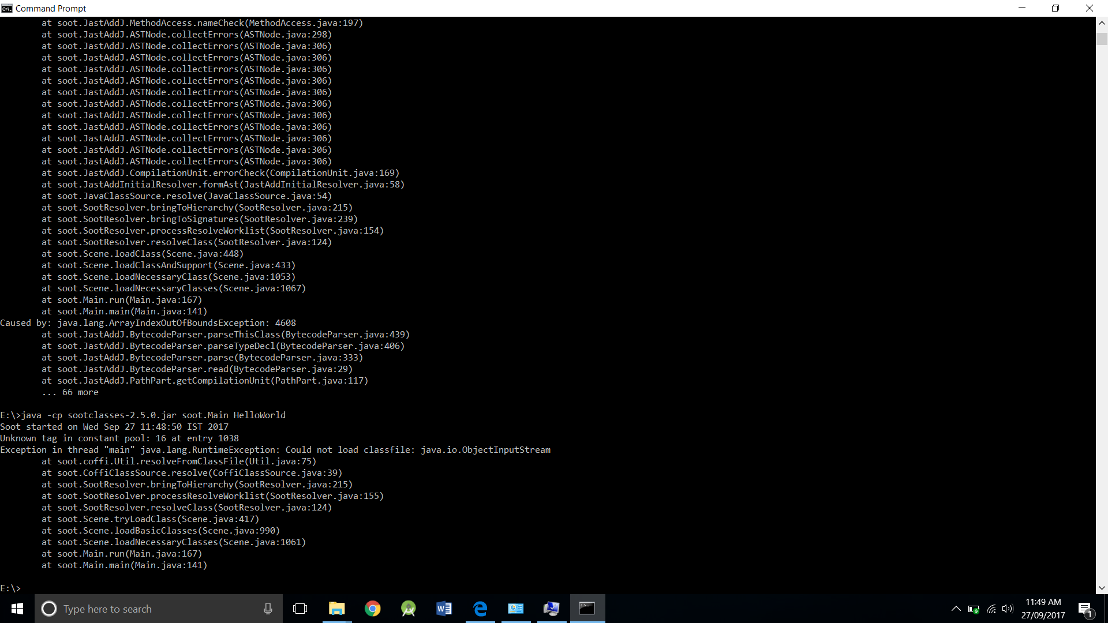Open Microsoft Word from taskbar

point(444,609)
